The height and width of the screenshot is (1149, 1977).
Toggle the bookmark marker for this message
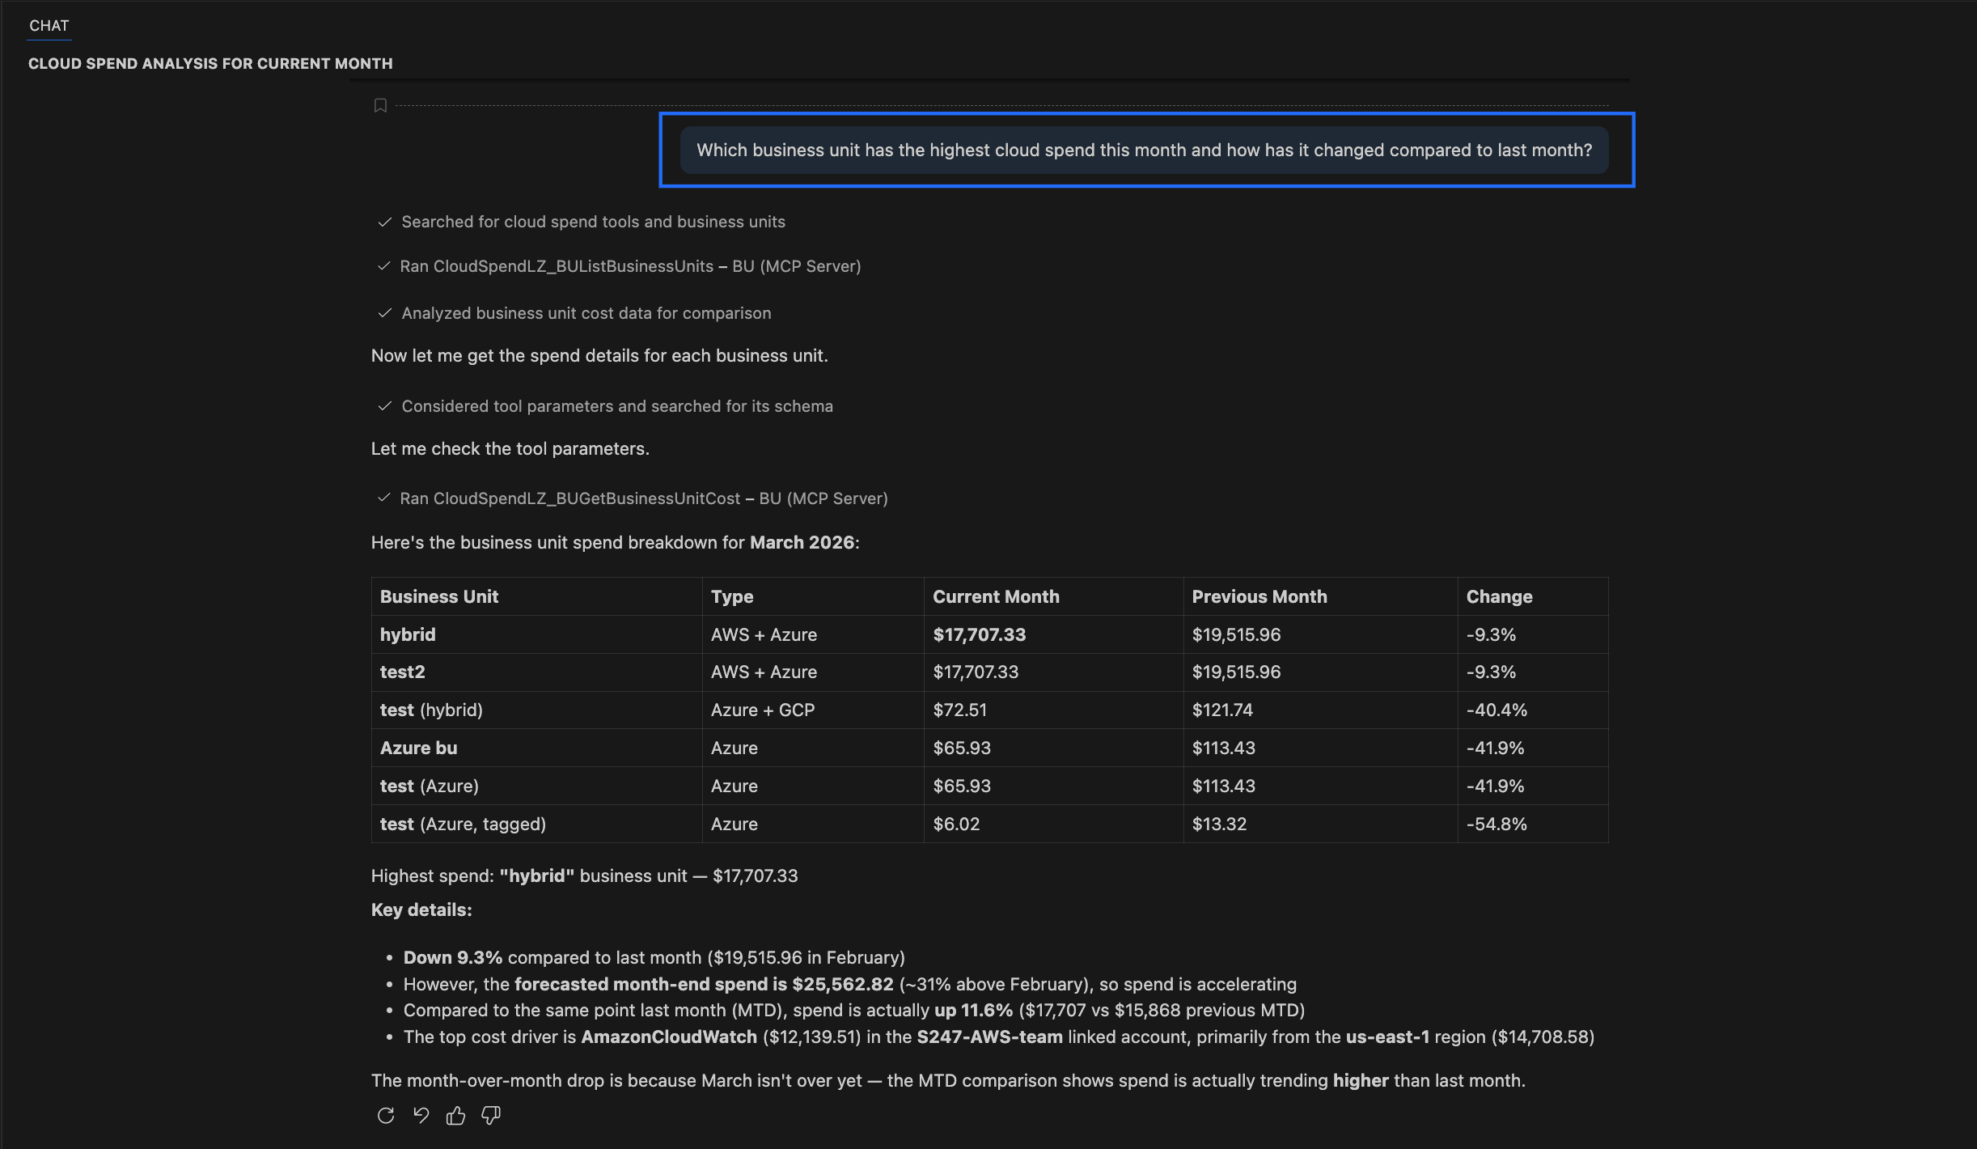click(381, 105)
